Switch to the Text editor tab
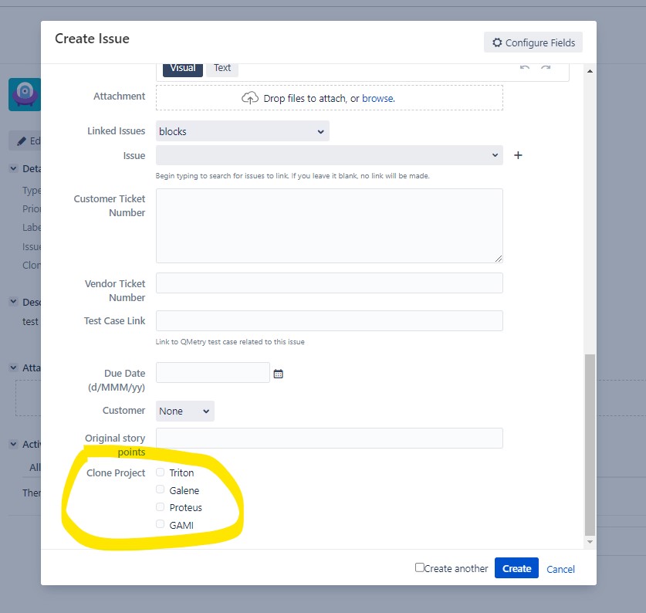Viewport: 646px width, 613px height. [222, 68]
